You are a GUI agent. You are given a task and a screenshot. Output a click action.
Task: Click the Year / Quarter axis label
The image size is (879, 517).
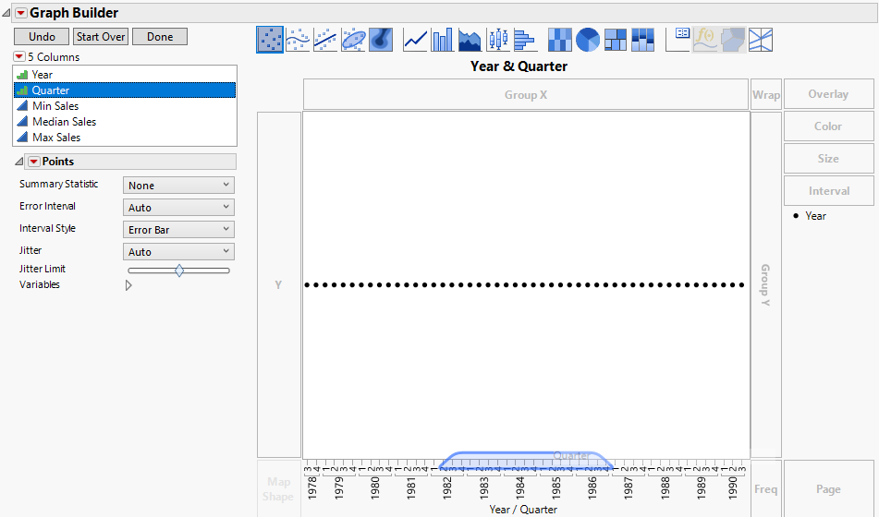pos(523,510)
